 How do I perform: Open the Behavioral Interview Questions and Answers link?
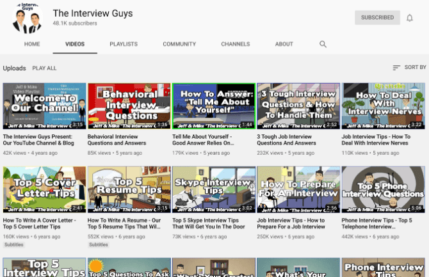(117, 139)
